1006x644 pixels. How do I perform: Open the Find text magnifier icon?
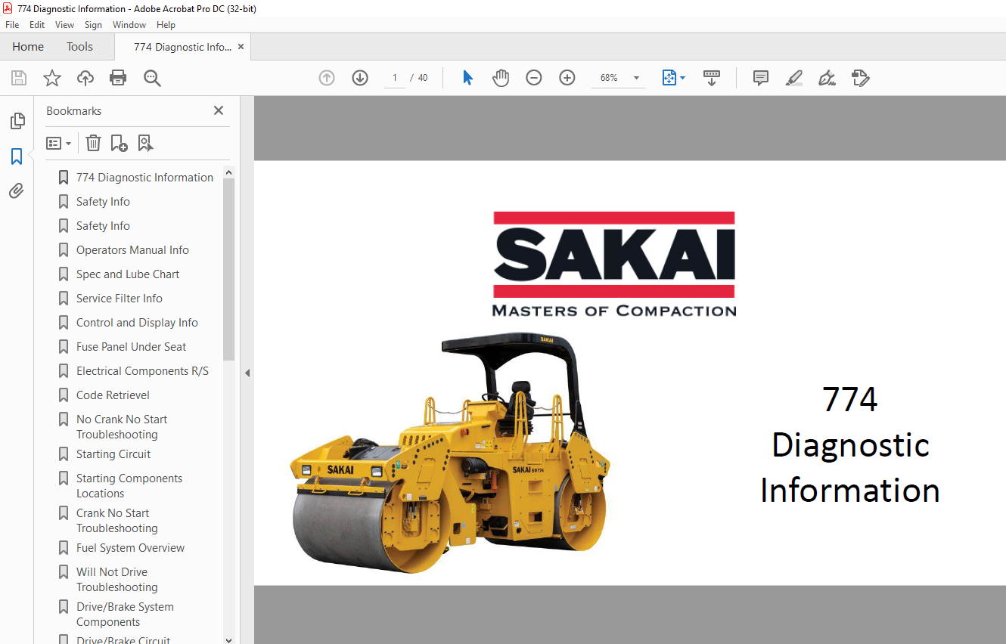coord(153,78)
